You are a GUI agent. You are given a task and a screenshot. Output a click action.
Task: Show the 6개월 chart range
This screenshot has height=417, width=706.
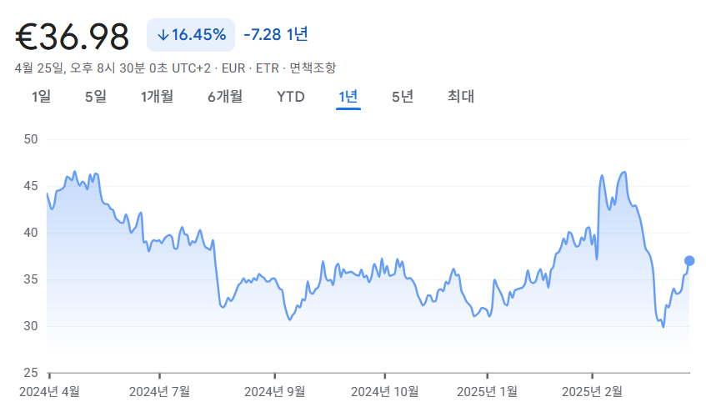click(225, 97)
